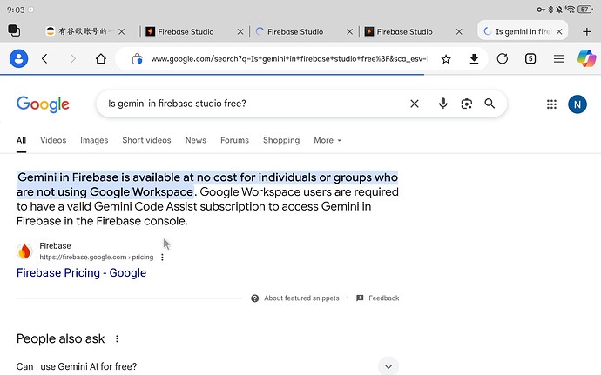601x375 pixels.
Task: Click the highlighted featured snippet text
Action: tap(207, 184)
